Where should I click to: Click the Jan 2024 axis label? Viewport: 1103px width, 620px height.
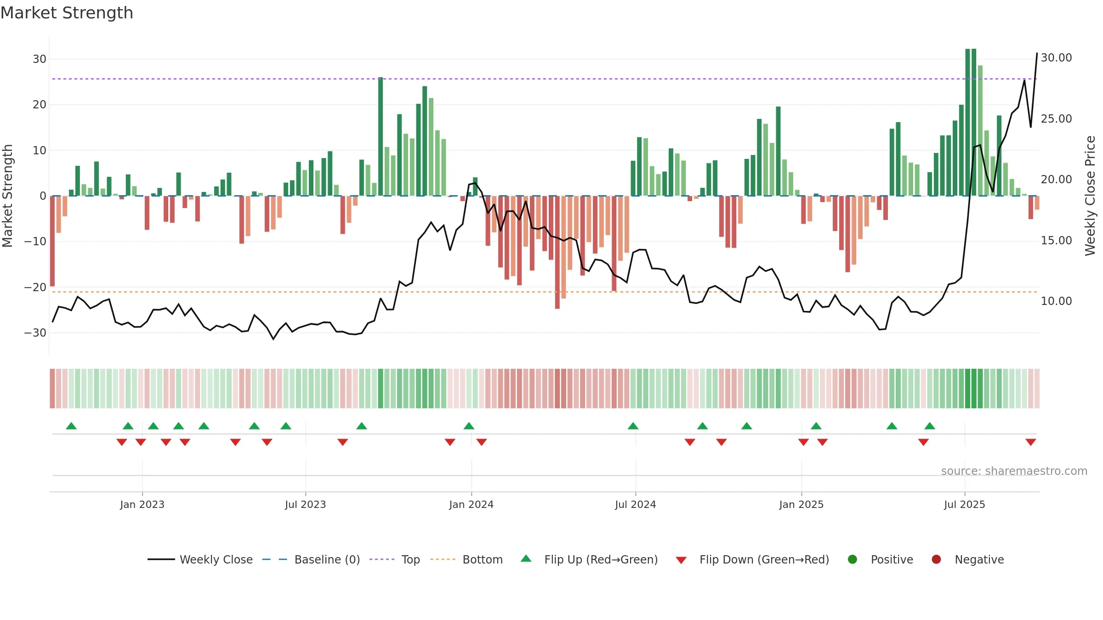(x=471, y=504)
